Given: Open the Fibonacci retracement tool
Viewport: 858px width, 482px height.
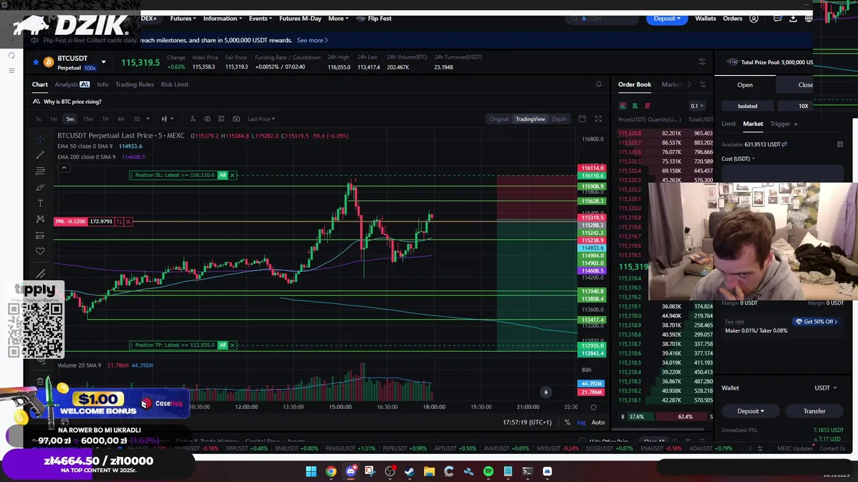Looking at the screenshot, I should point(40,171).
